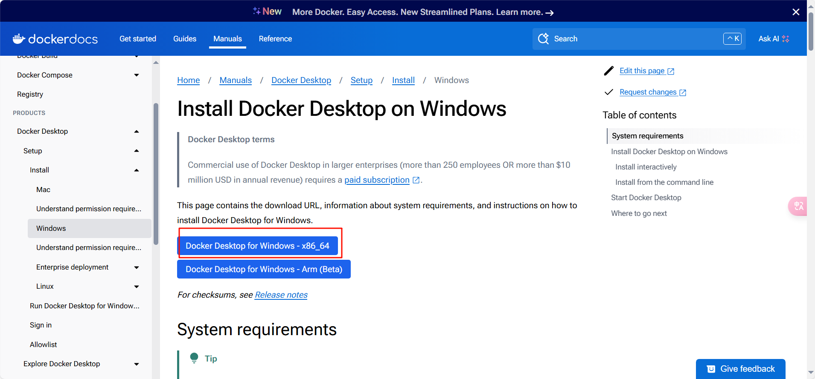This screenshot has height=379, width=815.
Task: Open the Sign in sidebar item
Action: click(x=41, y=325)
